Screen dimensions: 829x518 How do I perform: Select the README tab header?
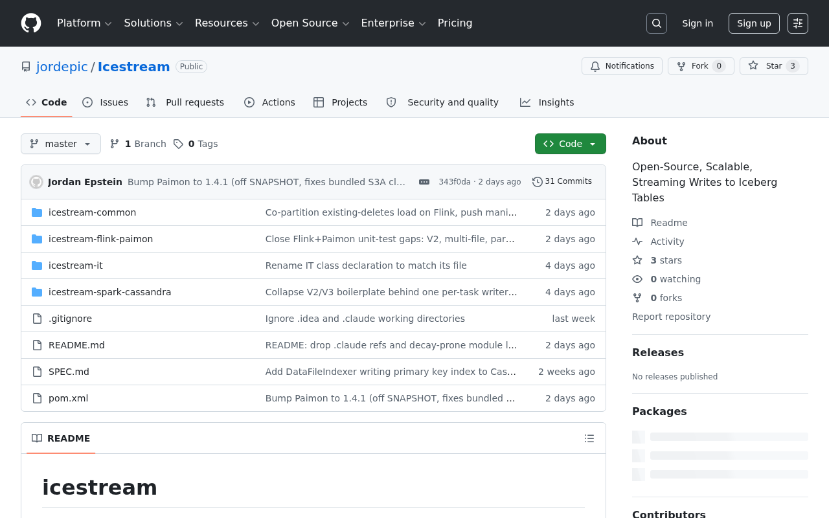pos(61,438)
